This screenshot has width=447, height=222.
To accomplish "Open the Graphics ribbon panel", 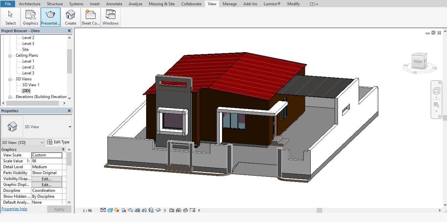I will coord(31,17).
